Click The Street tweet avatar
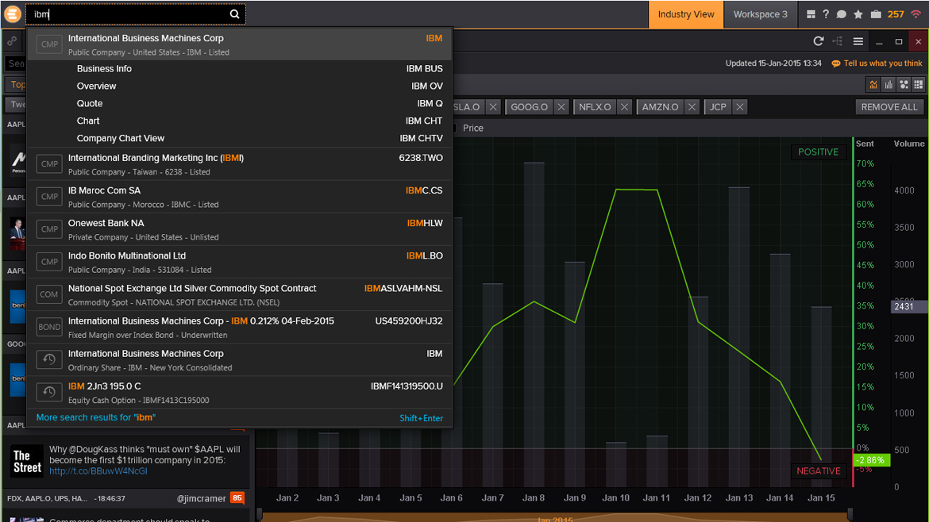The image size is (929, 522). pos(27,461)
